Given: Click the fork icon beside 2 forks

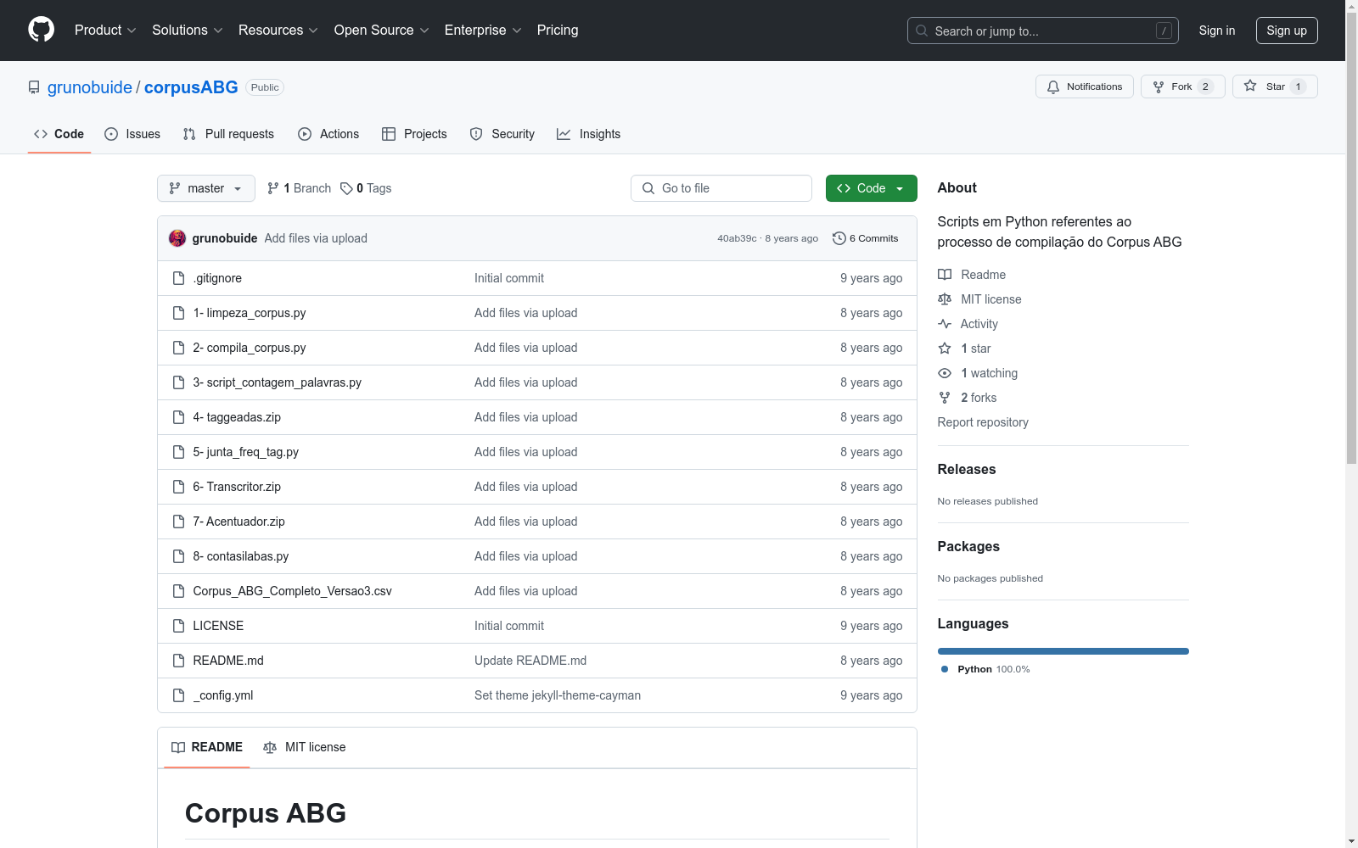Looking at the screenshot, I should (x=945, y=398).
